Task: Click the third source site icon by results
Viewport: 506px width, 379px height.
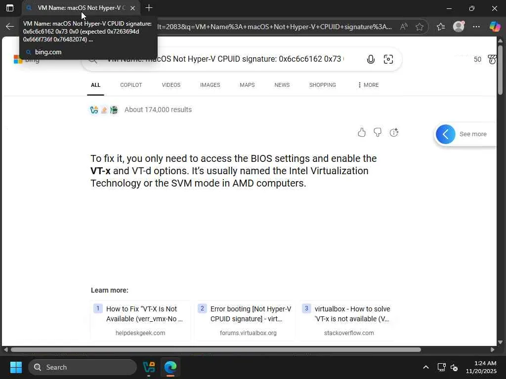Action: pyautogui.click(x=114, y=110)
